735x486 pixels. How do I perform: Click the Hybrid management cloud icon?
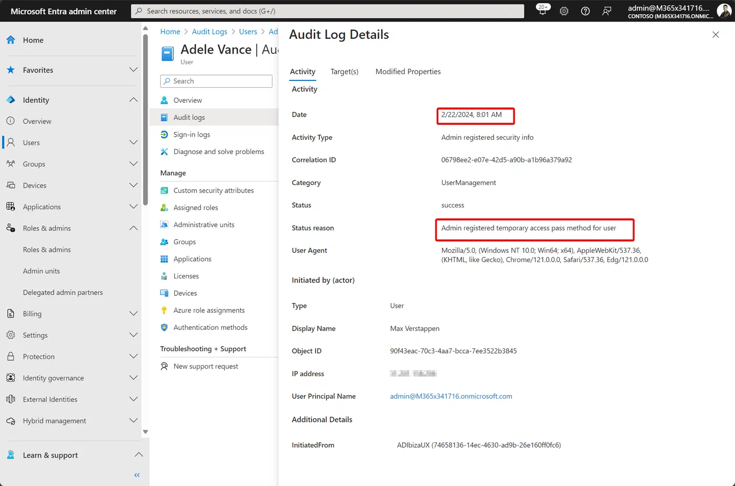(x=10, y=421)
